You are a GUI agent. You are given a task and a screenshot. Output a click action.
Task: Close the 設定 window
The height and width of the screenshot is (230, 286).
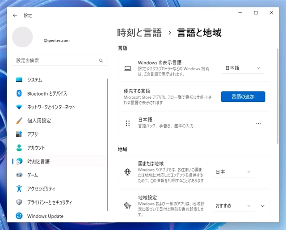coord(271,13)
